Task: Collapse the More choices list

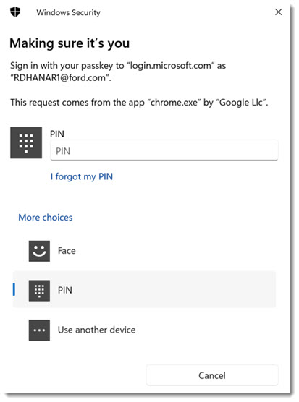Action: (x=46, y=218)
